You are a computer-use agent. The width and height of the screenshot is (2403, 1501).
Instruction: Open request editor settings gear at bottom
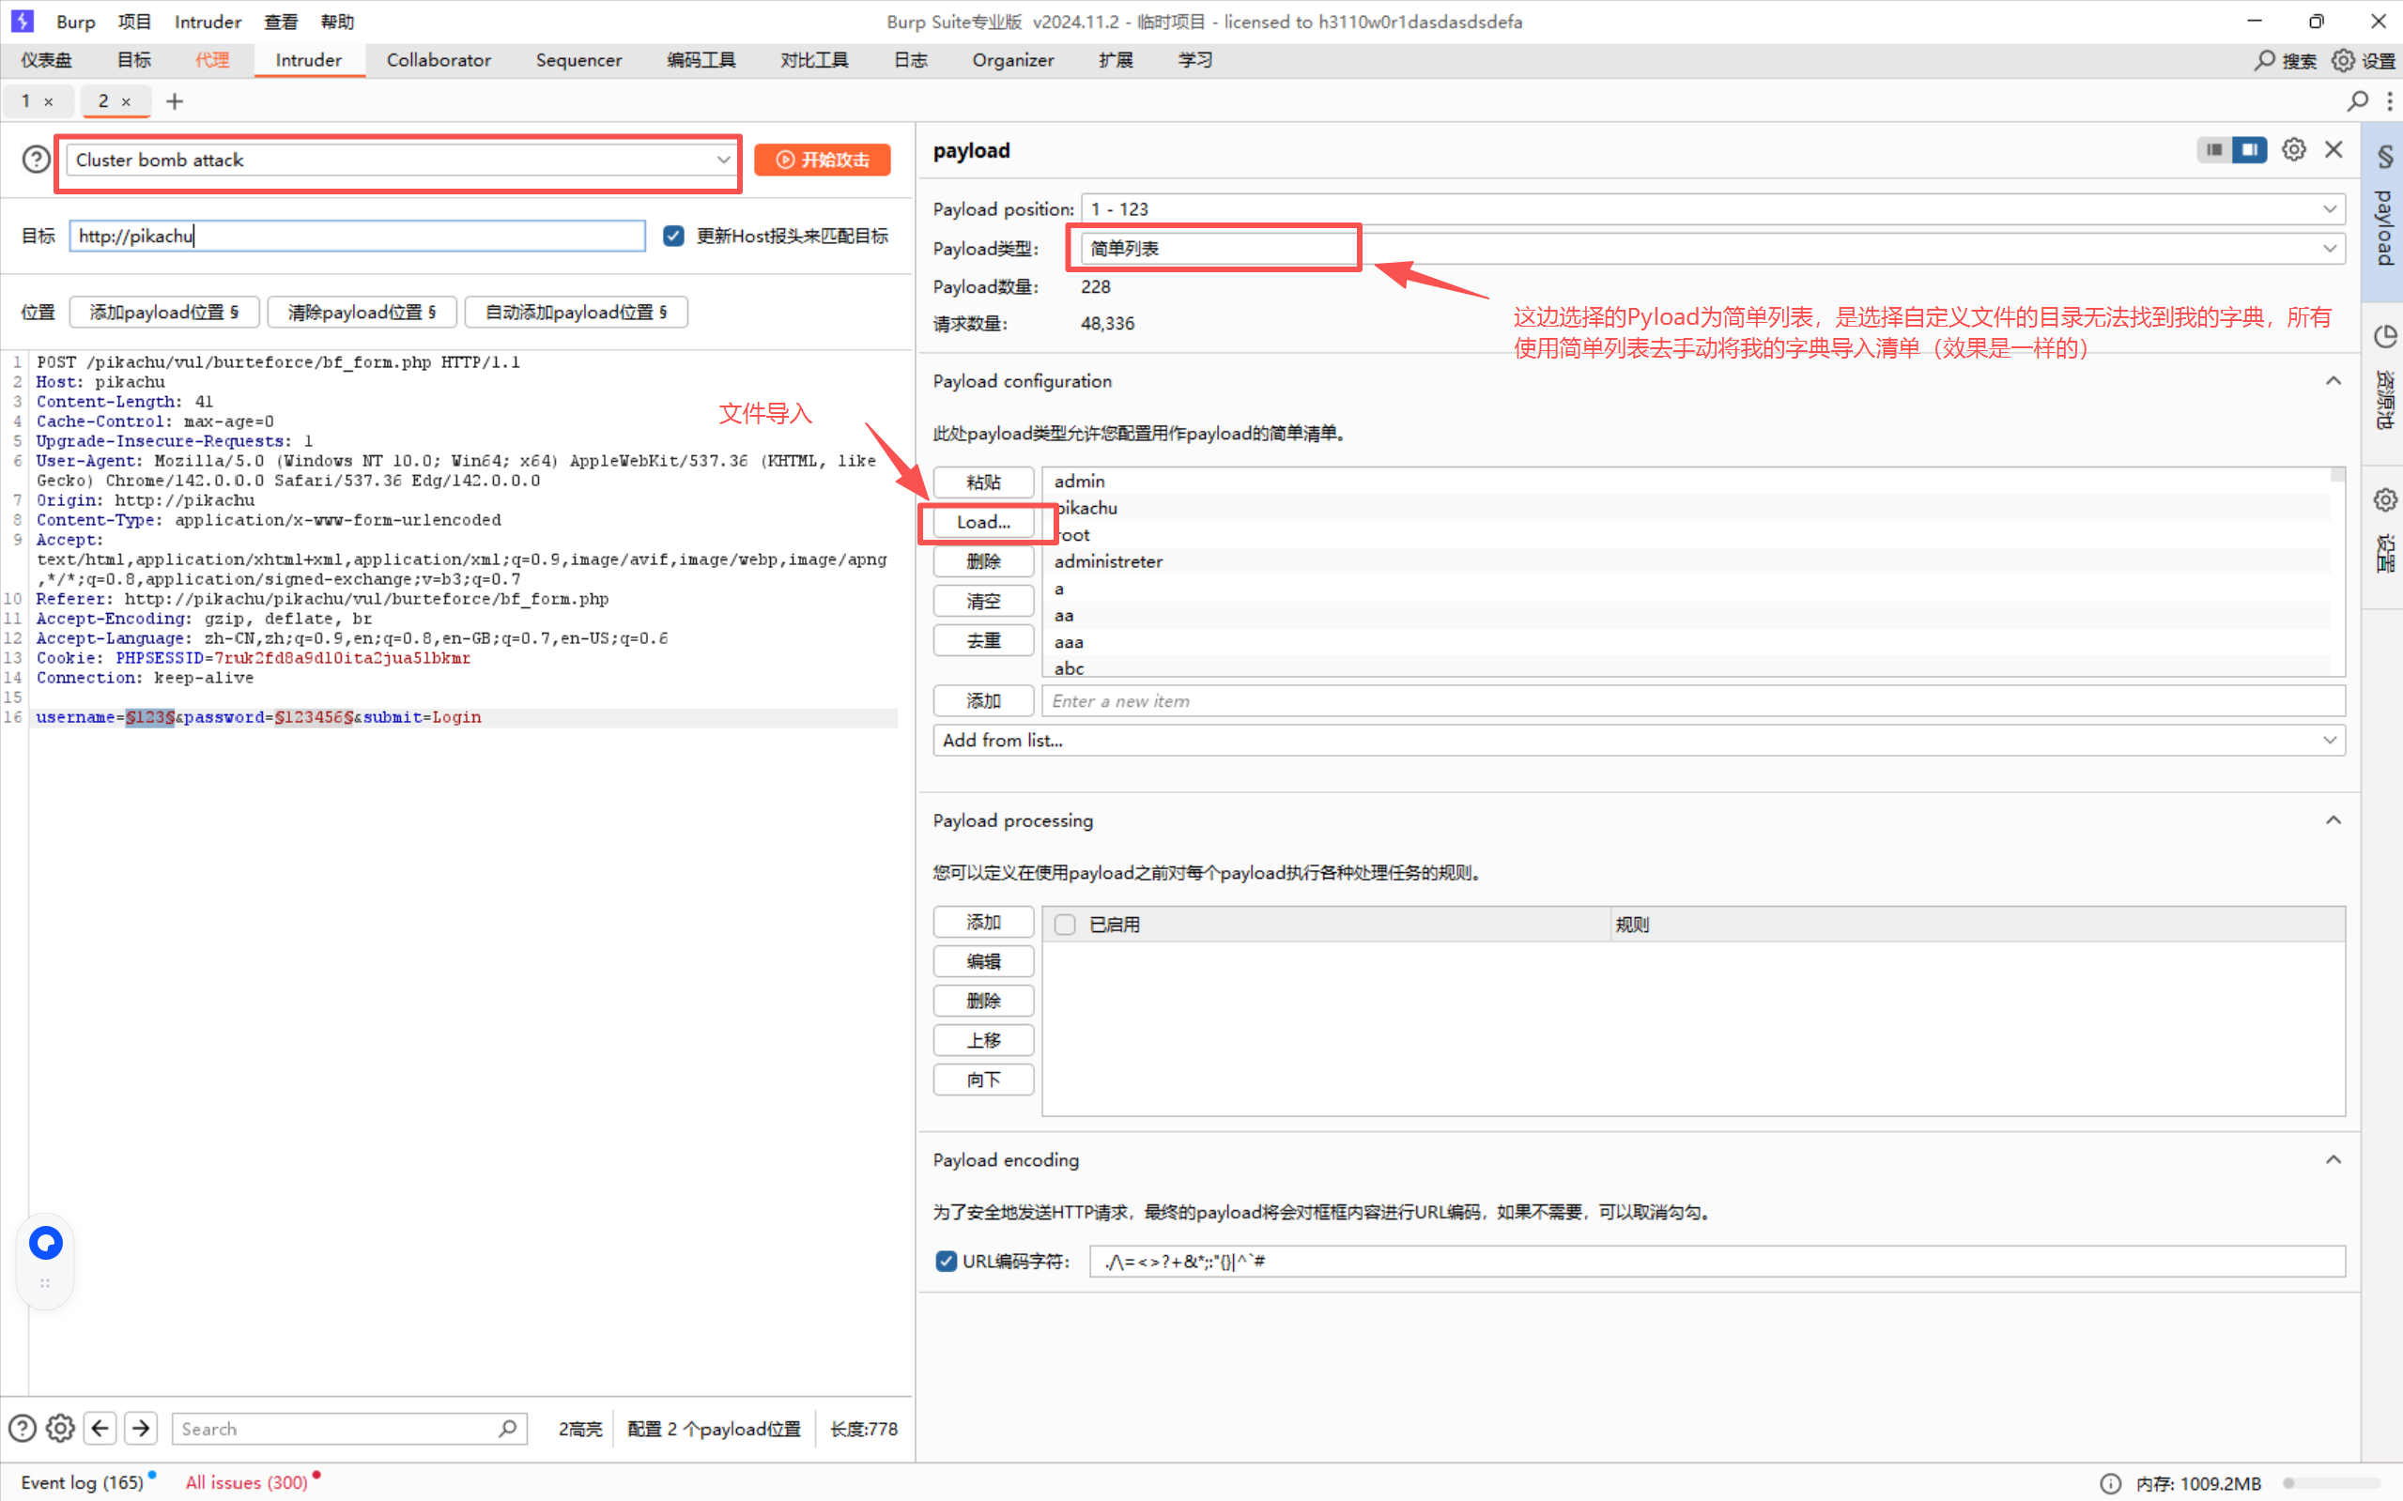(x=59, y=1428)
